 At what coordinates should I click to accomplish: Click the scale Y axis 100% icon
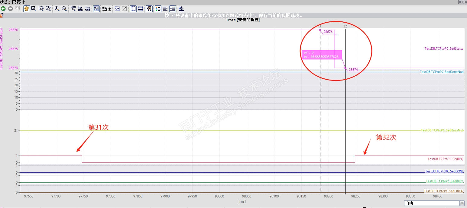[80, 9]
